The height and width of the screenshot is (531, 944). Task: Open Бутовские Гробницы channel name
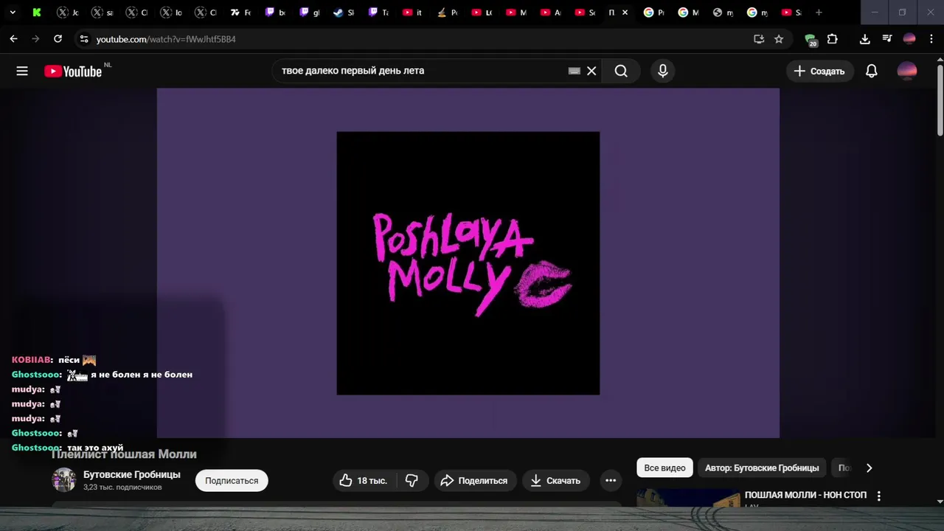pos(132,474)
